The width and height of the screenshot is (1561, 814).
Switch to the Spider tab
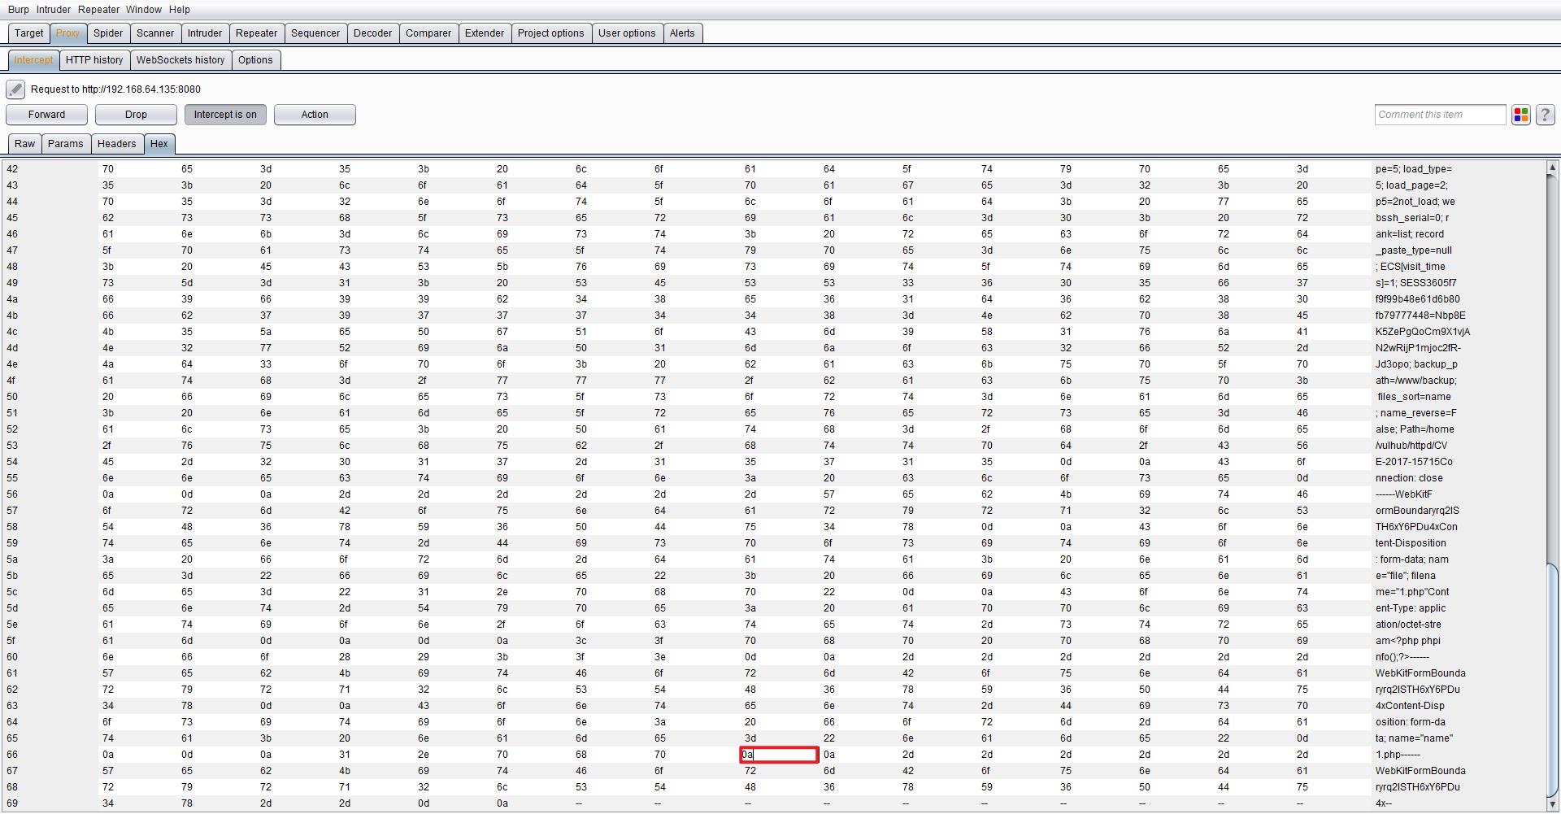[108, 33]
